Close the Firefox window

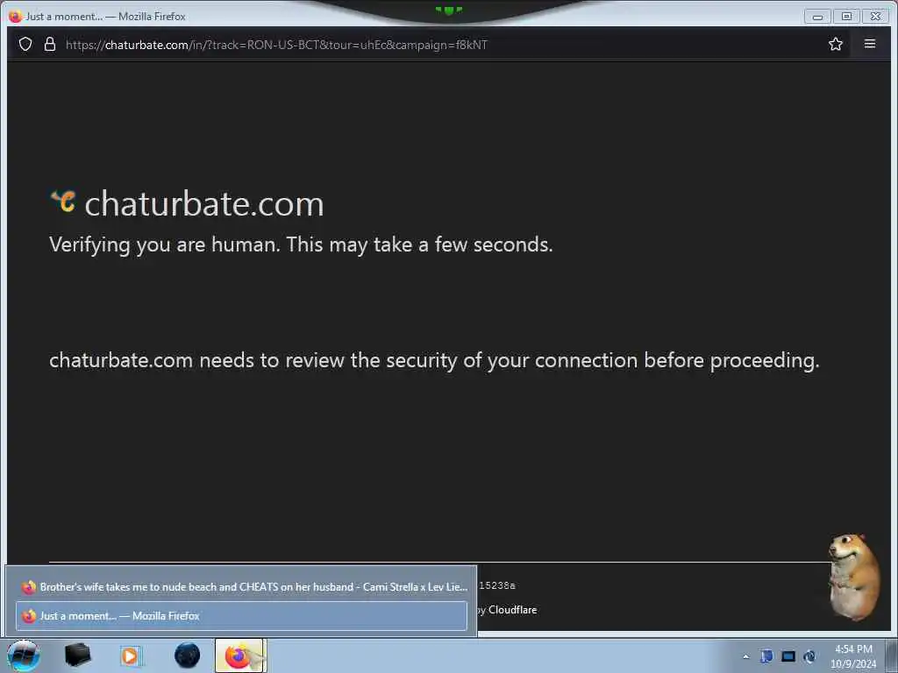(876, 17)
